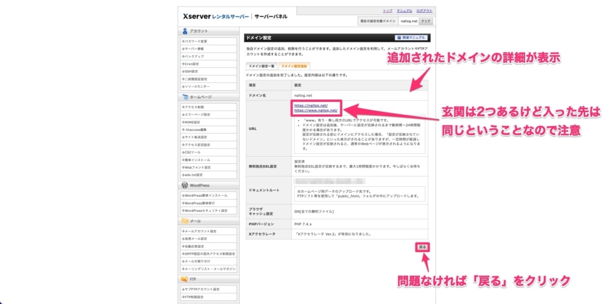
Task: Go to トップ link in header
Action: pyautogui.click(x=388, y=11)
